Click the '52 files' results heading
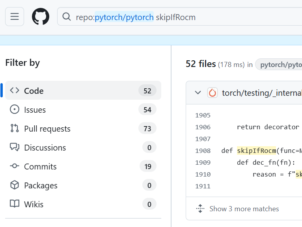Viewport: 302px width, 227px height. [x=201, y=64]
